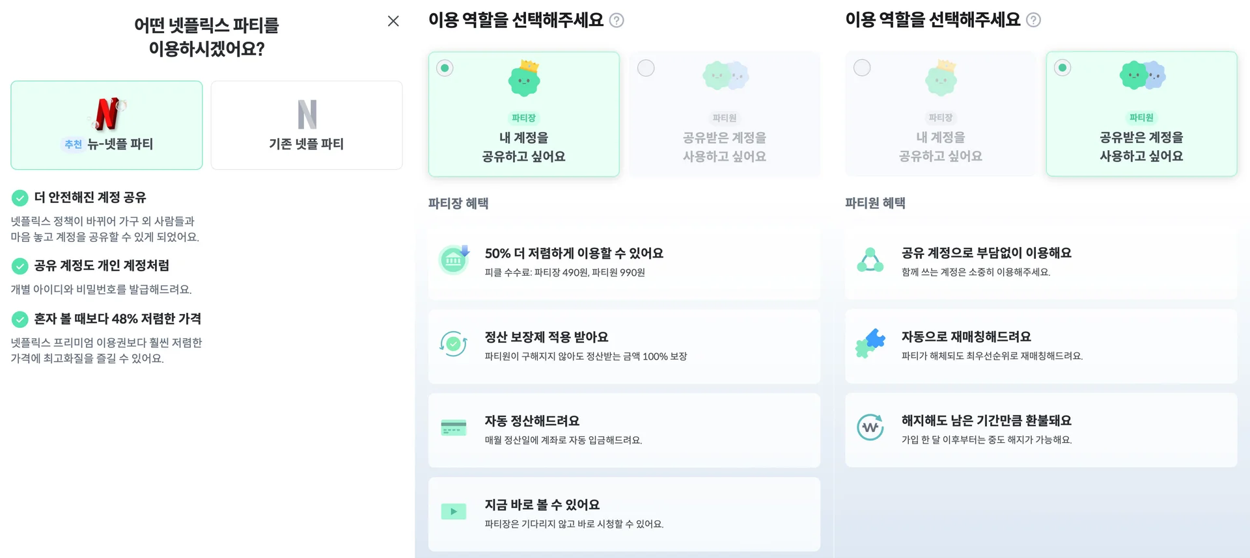
Task: Select the 기존 넷플 파티 option card
Action: tap(306, 125)
